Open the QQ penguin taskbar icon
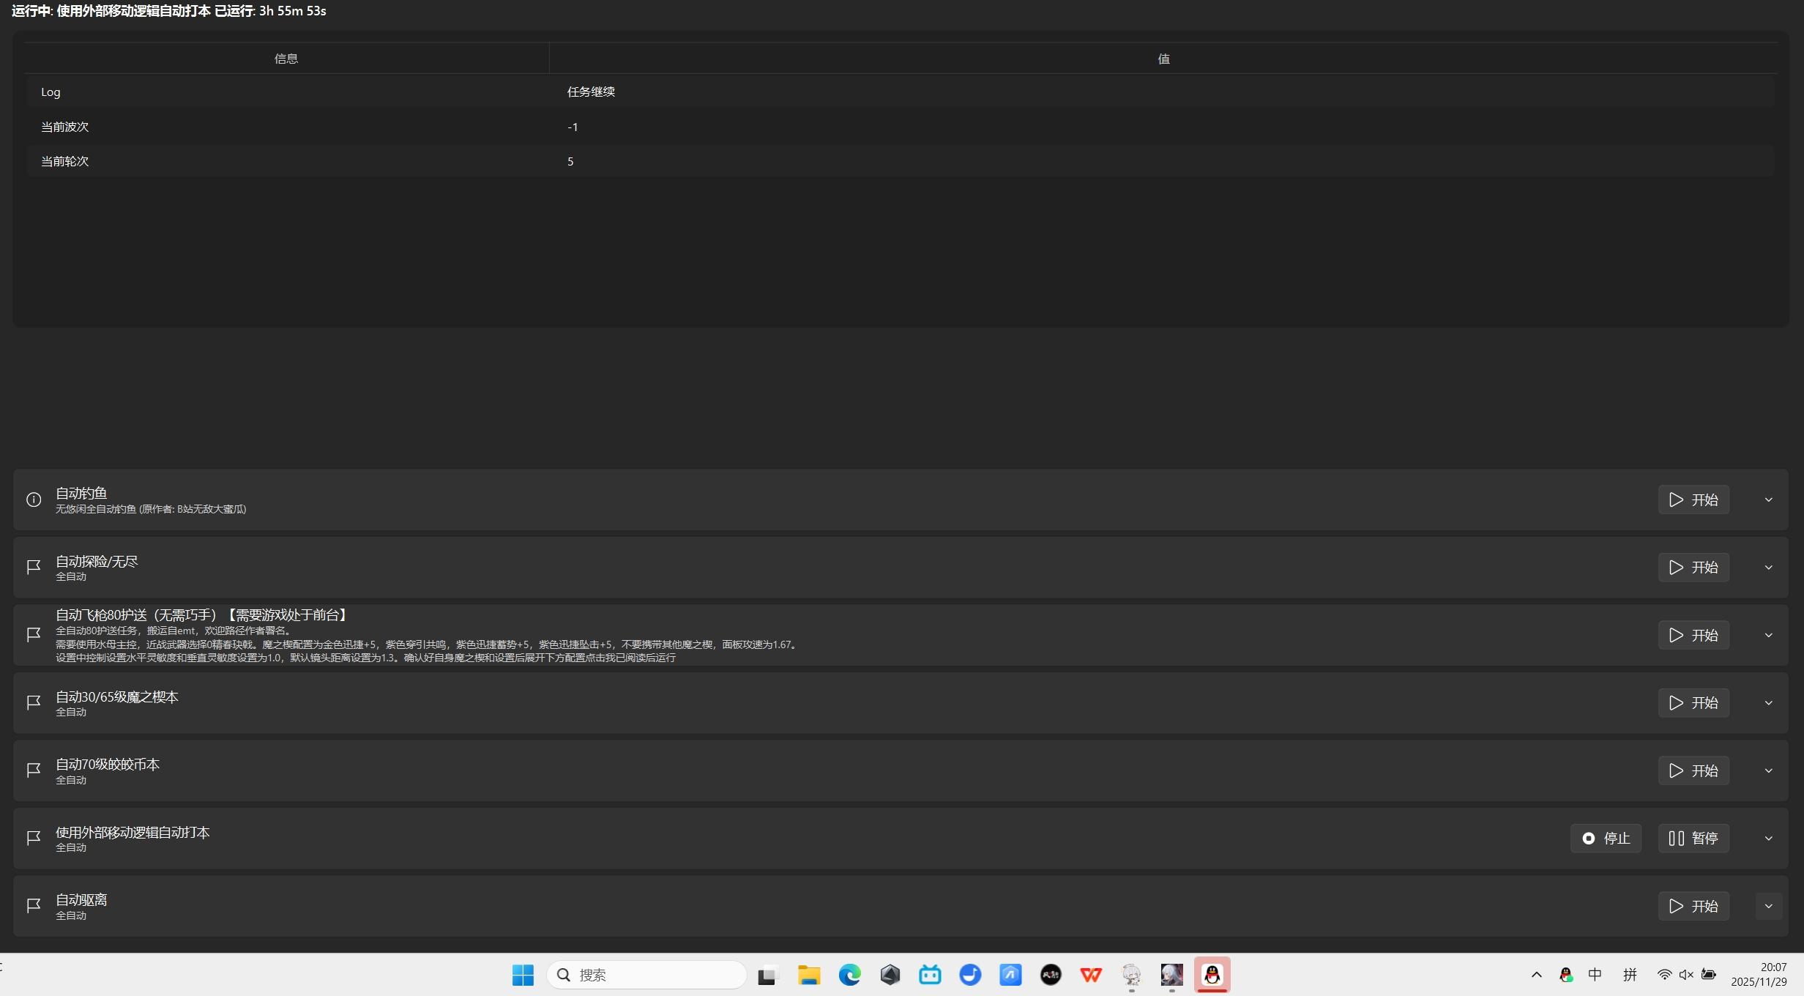Screen dimensions: 1804x996 (1212, 975)
